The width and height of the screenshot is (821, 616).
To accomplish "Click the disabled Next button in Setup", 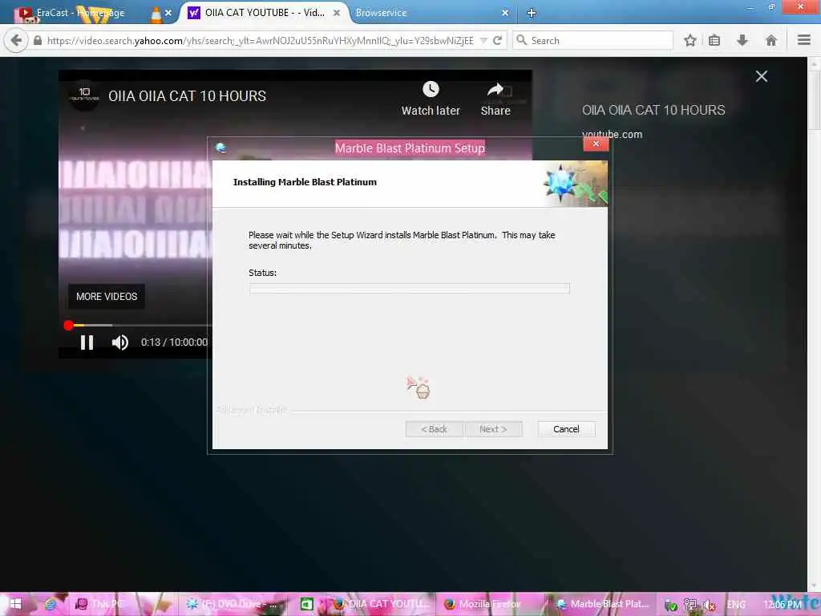I will (493, 429).
